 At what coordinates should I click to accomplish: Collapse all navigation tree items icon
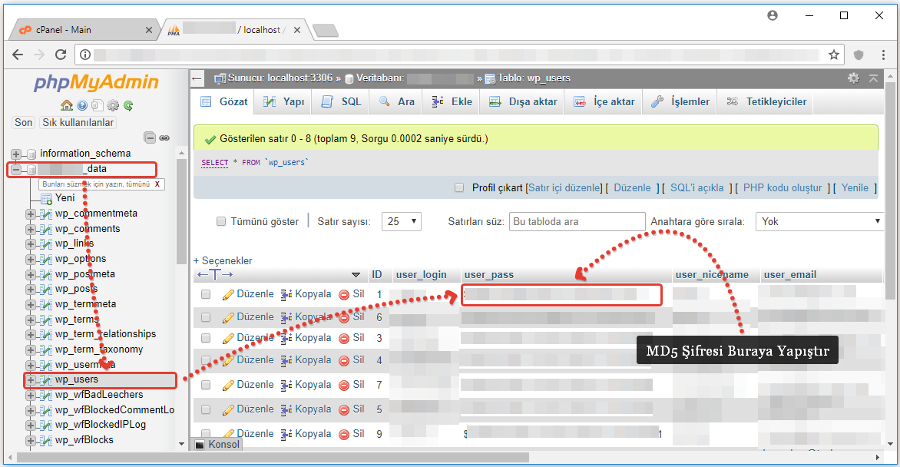(x=150, y=137)
